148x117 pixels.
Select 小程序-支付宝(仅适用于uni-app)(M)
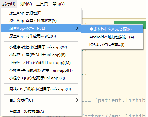[x=41, y=63]
